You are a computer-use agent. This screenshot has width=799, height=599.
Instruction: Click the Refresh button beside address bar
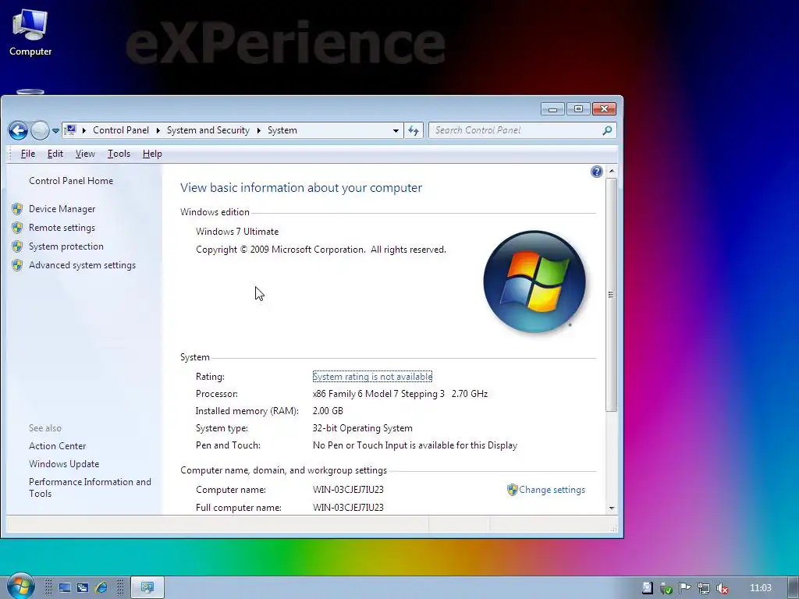tap(414, 131)
